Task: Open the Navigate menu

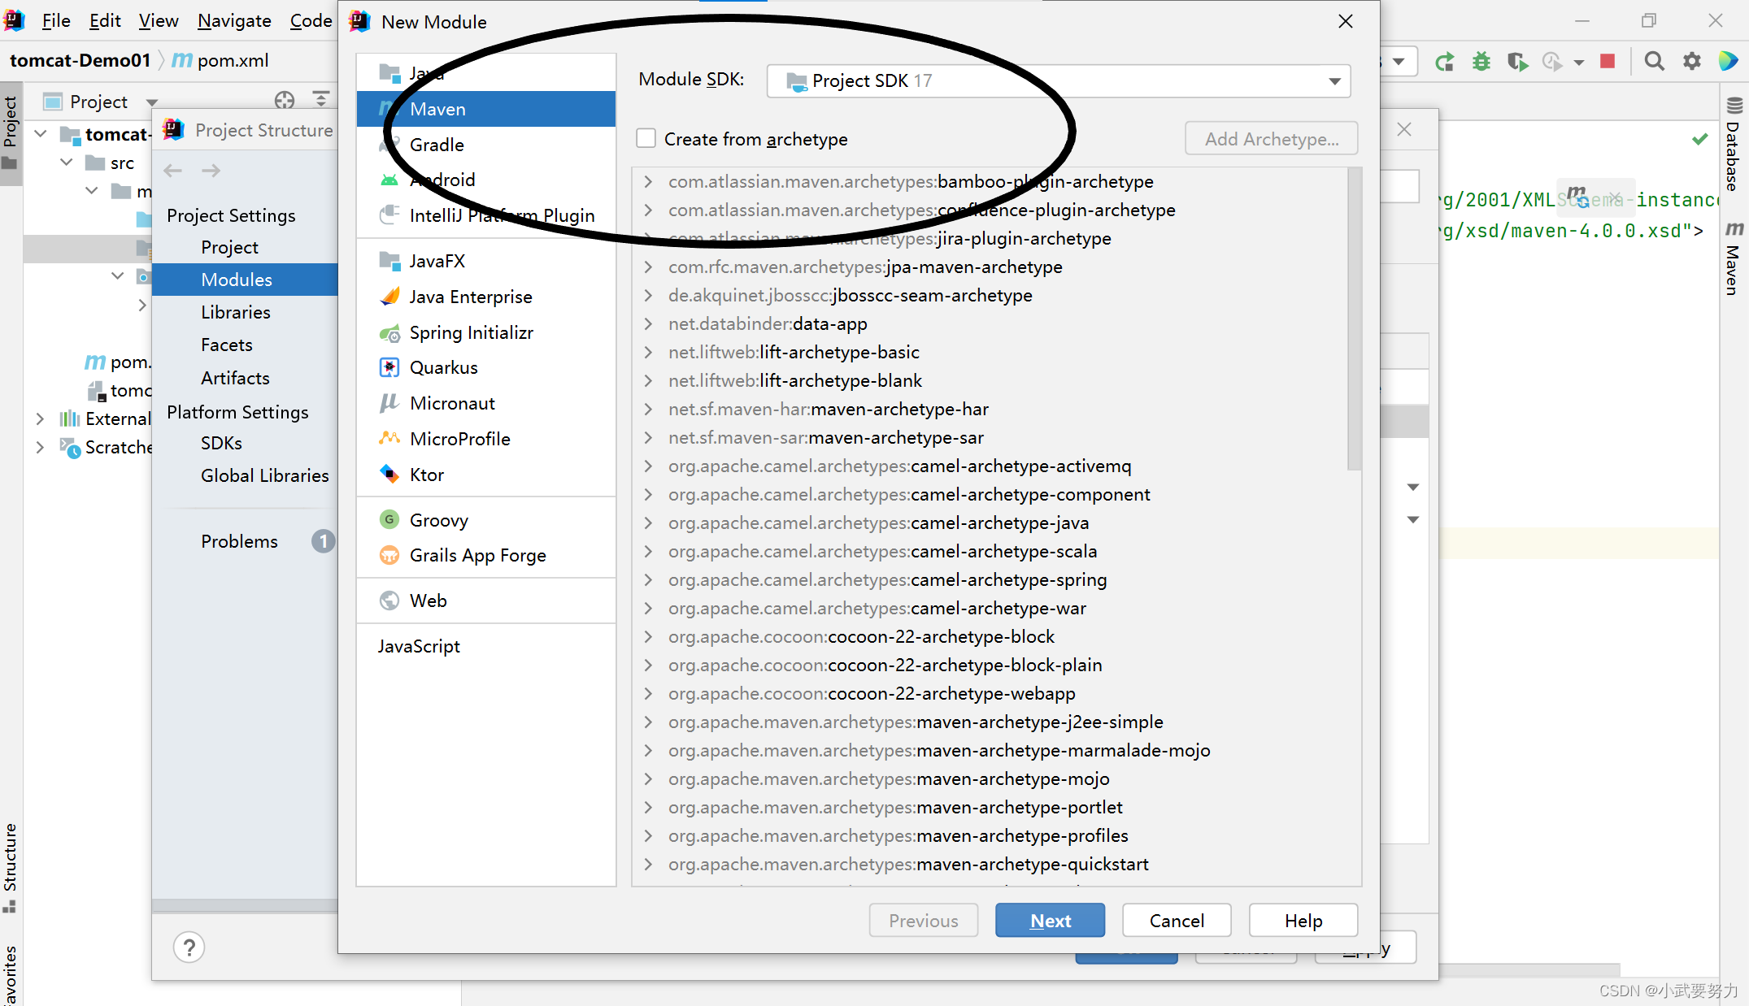Action: (234, 21)
